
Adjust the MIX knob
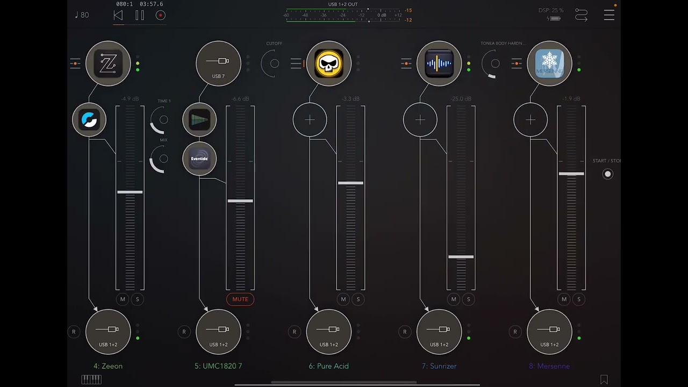pyautogui.click(x=161, y=159)
